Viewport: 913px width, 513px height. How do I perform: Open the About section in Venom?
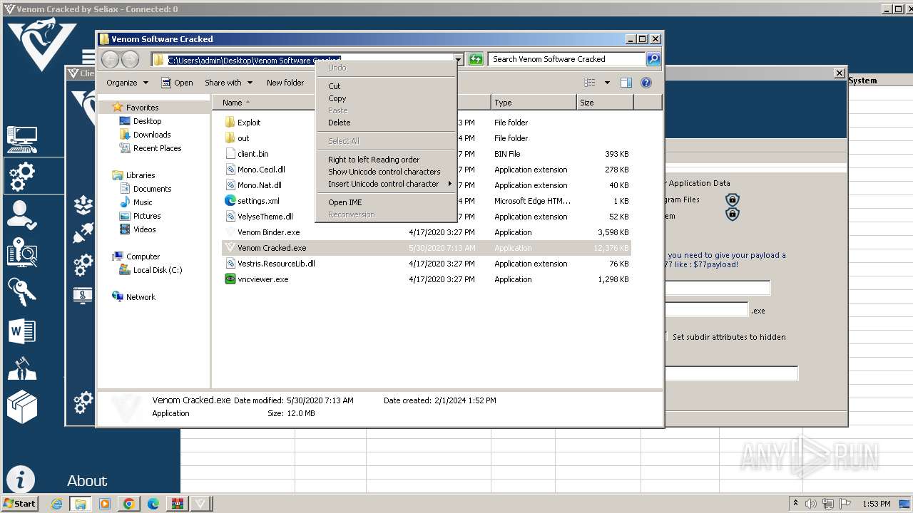click(x=87, y=481)
